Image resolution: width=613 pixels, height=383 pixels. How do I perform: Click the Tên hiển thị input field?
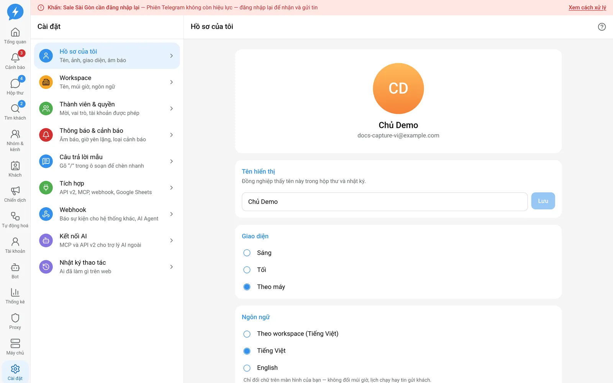385,202
